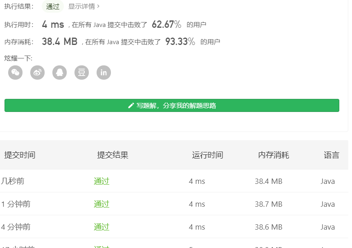Screen dimensions: 352x248
Task: Click the green 写题解 share solution button
Action: 172,105
